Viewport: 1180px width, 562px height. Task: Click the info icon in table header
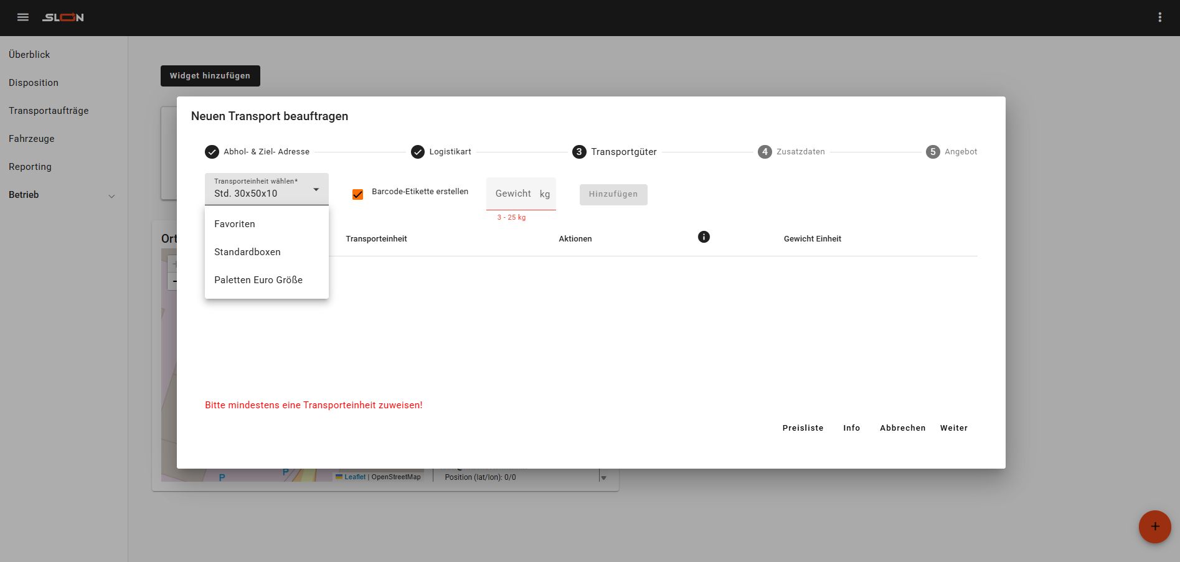[704, 237]
